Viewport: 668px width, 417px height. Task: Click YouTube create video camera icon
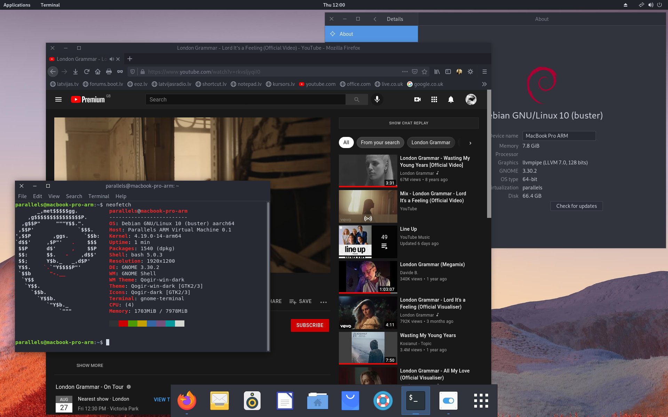click(417, 99)
